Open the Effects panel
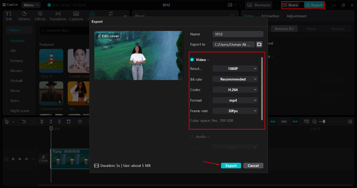Screen dimensions: 357x188 40,16
